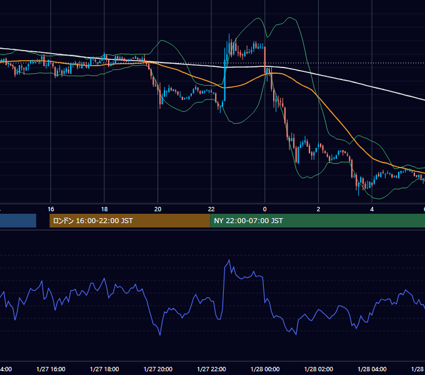This screenshot has height=375, width=425.
Task: Click the 18 hour label on upper axis
Action: [104, 209]
